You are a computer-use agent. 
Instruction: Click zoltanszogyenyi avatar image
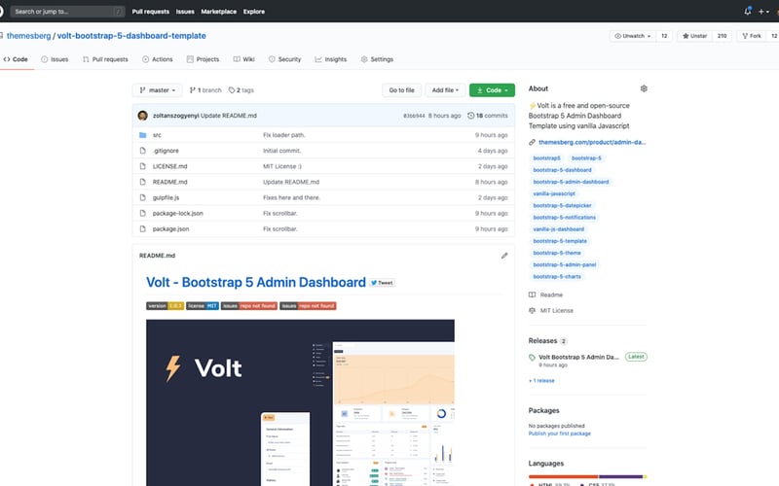(142, 116)
